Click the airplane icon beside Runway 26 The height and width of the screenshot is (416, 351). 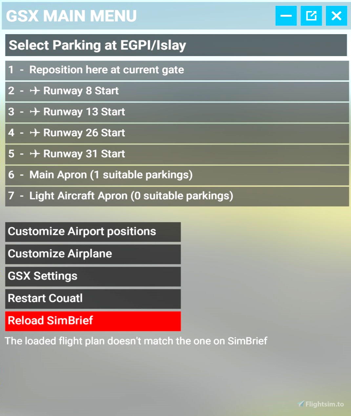pos(35,133)
